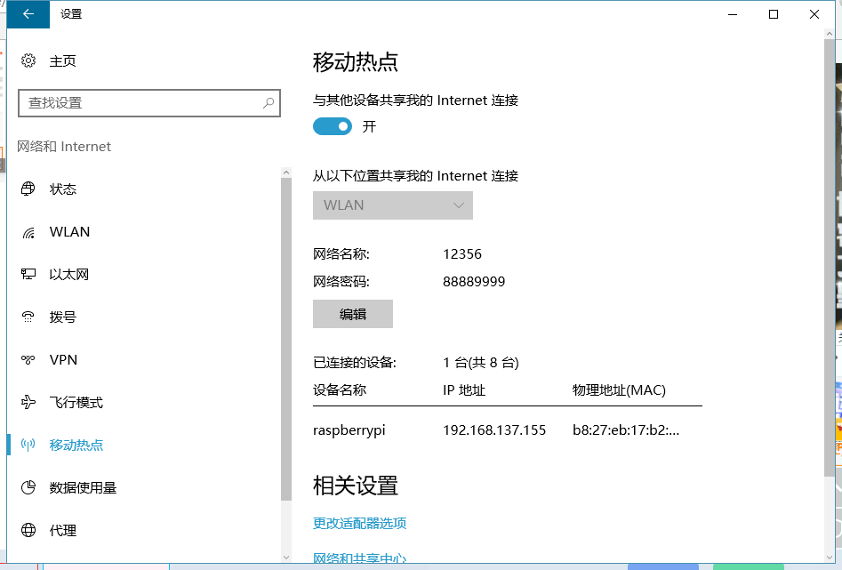Image resolution: width=842 pixels, height=570 pixels.
Task: Turn off Internet connection sharing toggle
Action: 333,126
